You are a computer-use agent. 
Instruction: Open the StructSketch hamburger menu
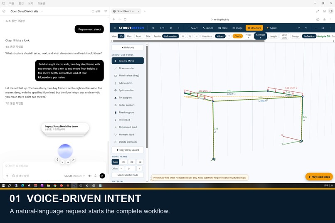115,28
